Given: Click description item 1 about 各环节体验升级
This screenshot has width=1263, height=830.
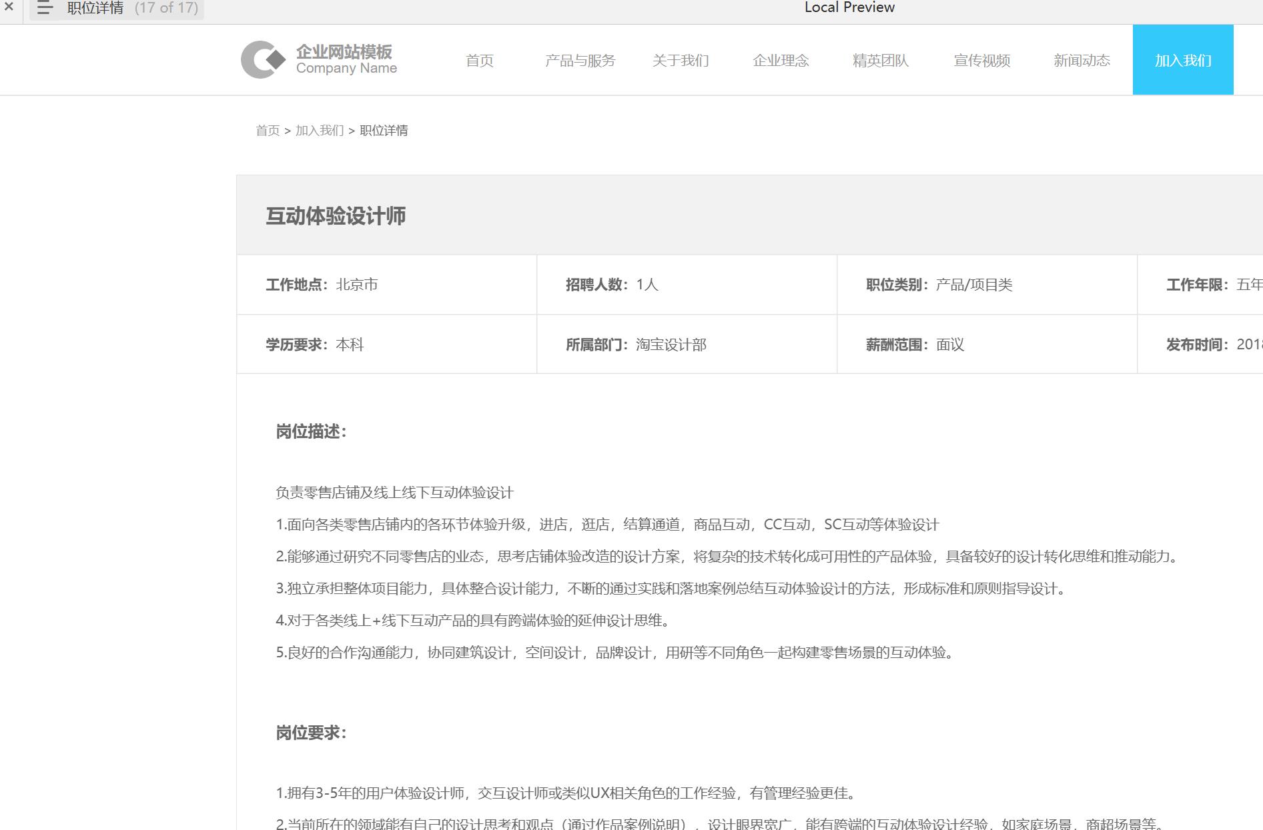Looking at the screenshot, I should (x=607, y=525).
